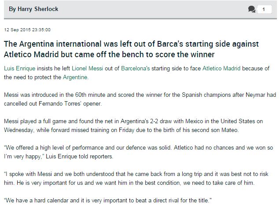Open the comment count box showing 1
This screenshot has height=209, width=280.
point(264,9)
